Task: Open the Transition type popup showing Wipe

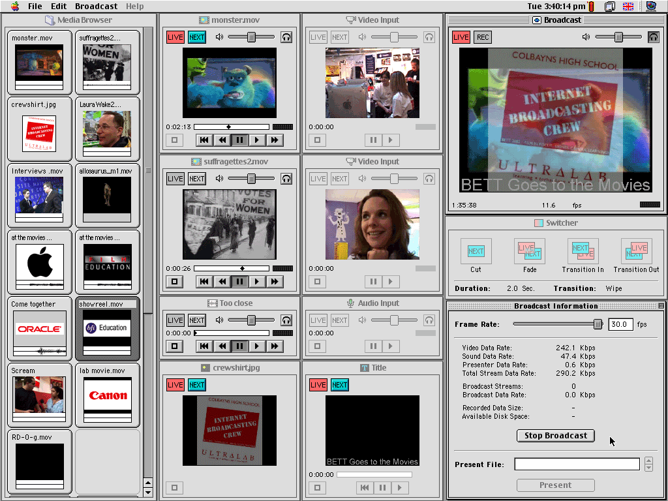Action: (614, 288)
